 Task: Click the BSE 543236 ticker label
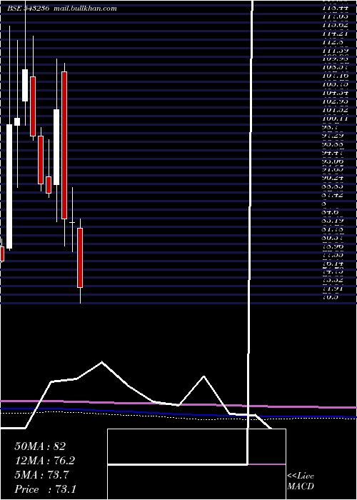29,9
